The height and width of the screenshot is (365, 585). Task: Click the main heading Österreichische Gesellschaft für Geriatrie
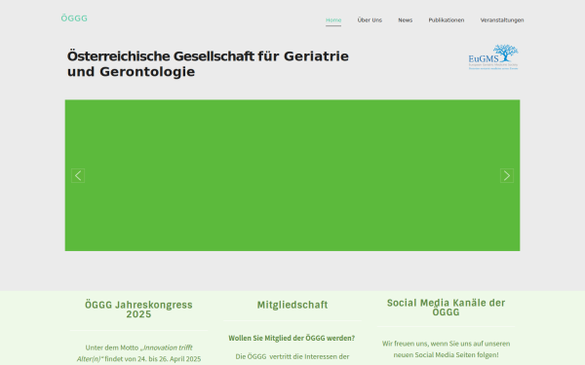[x=208, y=63]
